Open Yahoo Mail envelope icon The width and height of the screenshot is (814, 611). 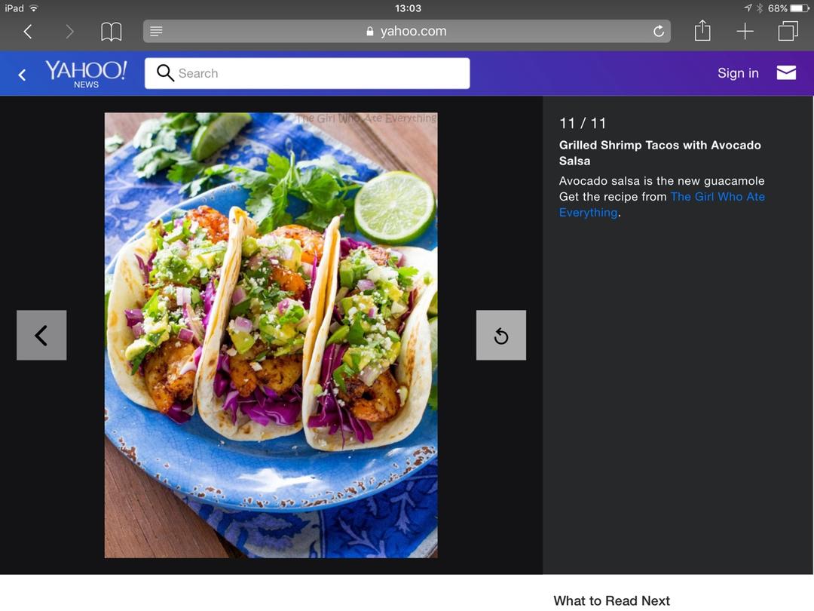point(786,72)
